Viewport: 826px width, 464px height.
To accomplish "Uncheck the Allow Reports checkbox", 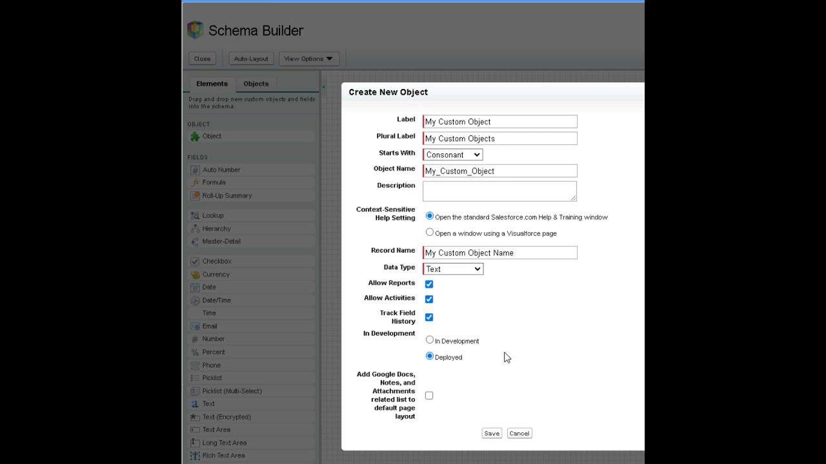I will [x=429, y=284].
